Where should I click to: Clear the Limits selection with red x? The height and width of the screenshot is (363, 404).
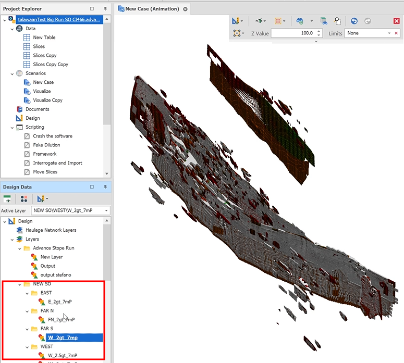(x=396, y=33)
